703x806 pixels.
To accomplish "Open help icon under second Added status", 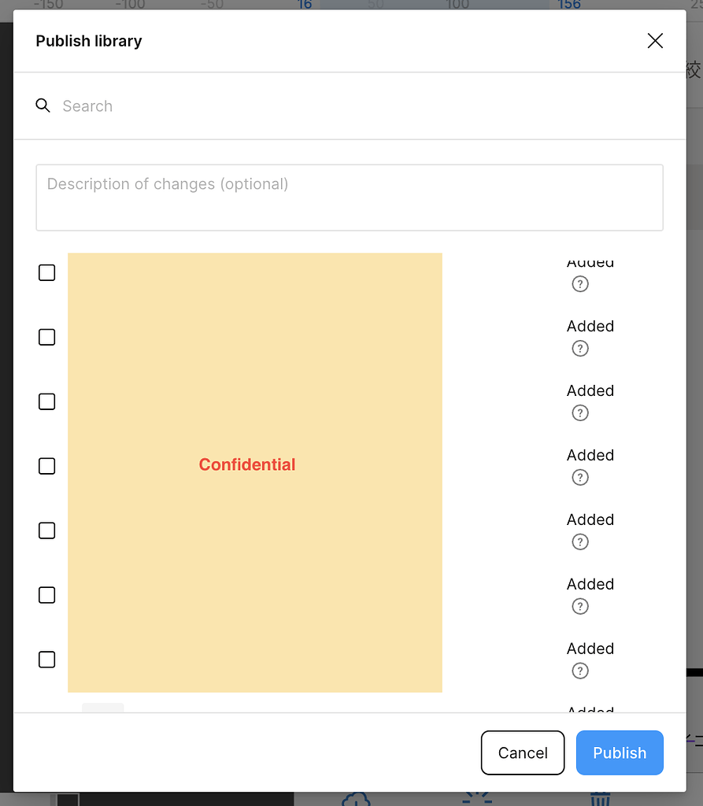I will [580, 349].
